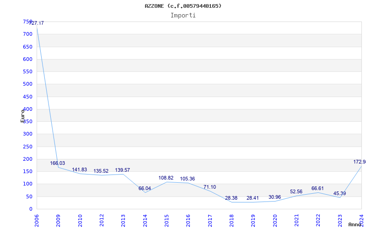Viewport: 366px width, 229px height.
Task: Select the 166.03 data point label
Action: (x=58, y=163)
